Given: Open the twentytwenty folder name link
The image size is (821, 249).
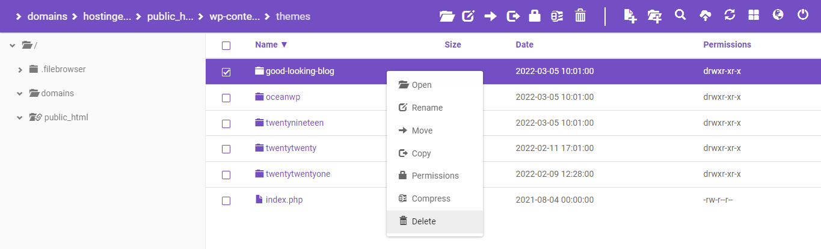Looking at the screenshot, I should coord(291,148).
